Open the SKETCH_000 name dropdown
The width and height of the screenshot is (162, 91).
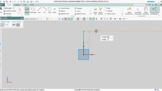point(13,8)
